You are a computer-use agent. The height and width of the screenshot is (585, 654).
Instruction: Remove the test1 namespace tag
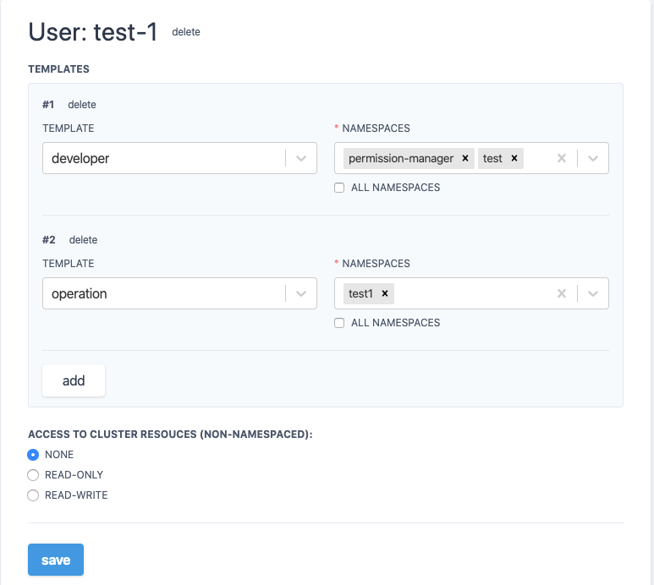point(385,293)
